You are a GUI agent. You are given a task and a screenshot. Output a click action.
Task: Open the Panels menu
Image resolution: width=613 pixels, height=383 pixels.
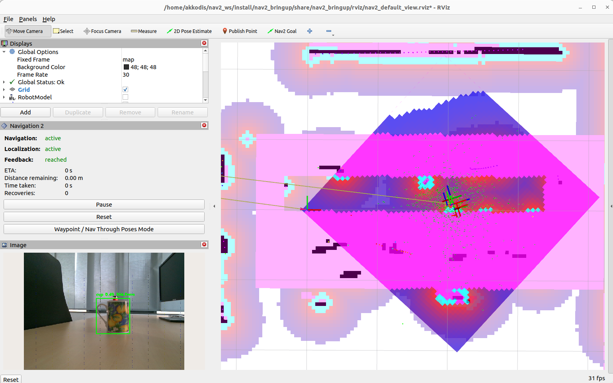pos(28,19)
